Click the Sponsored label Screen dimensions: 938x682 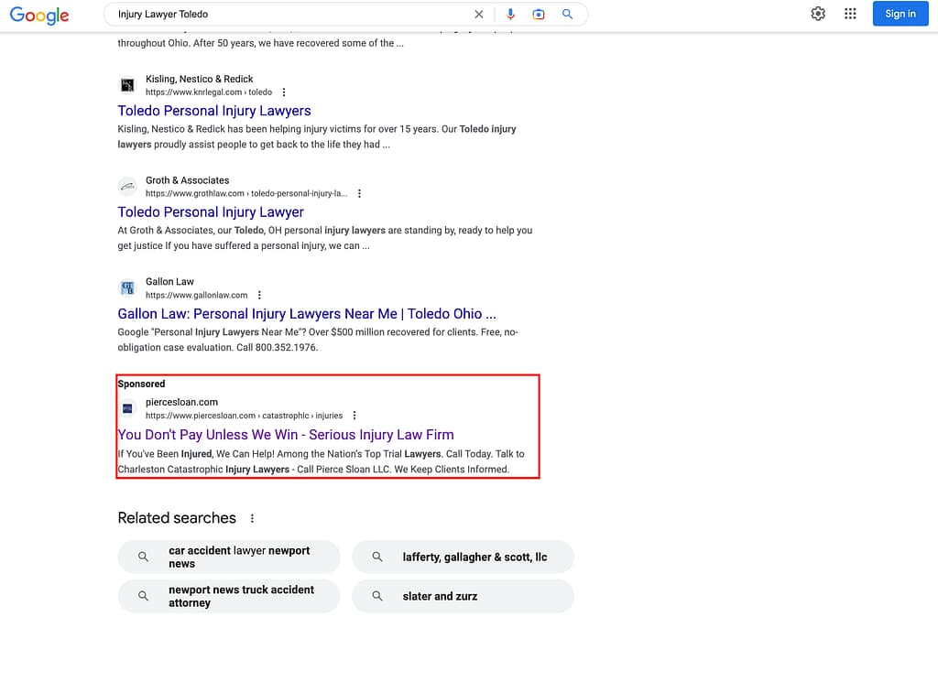[141, 384]
